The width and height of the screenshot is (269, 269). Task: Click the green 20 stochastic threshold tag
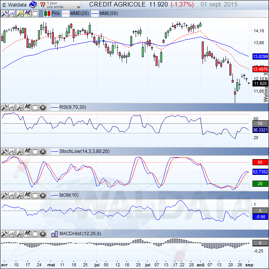coord(260,184)
